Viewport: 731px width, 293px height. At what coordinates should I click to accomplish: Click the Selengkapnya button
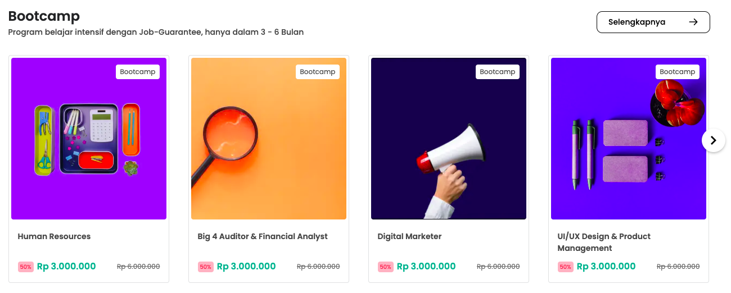(653, 22)
